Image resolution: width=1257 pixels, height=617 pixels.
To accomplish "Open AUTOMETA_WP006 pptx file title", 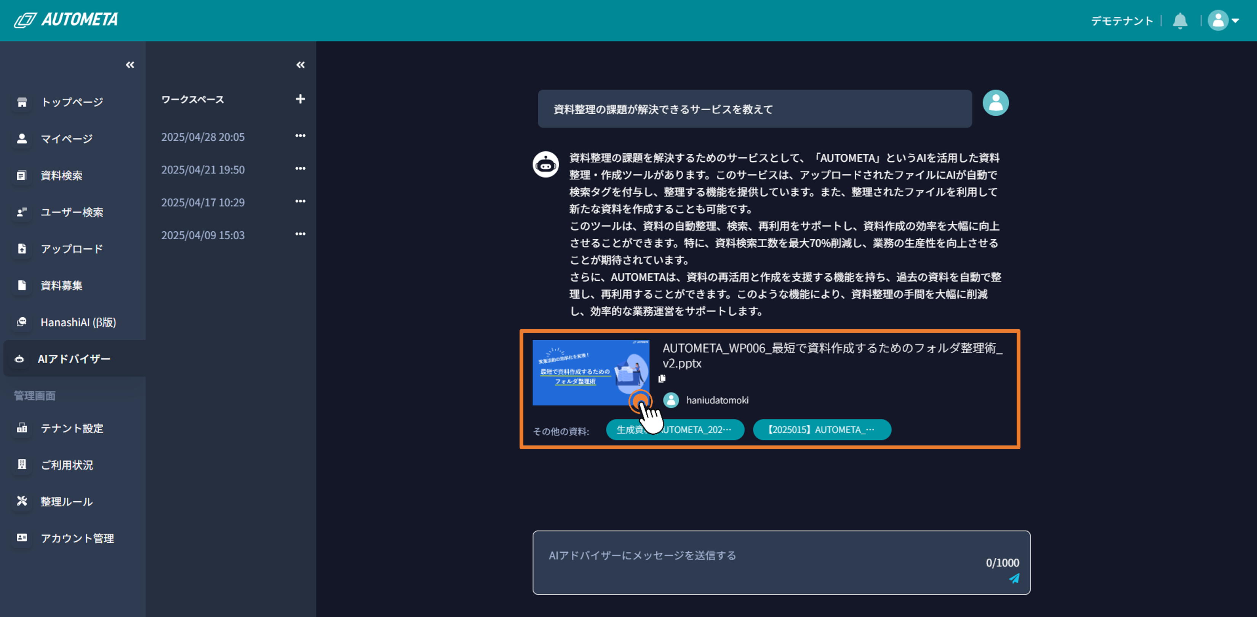I will pyautogui.click(x=832, y=355).
